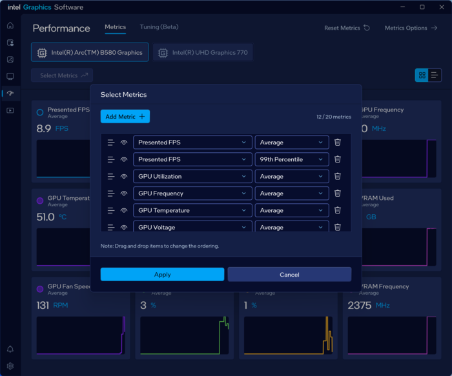Cancel the Select Metrics dialog
The height and width of the screenshot is (376, 452).
pos(289,274)
